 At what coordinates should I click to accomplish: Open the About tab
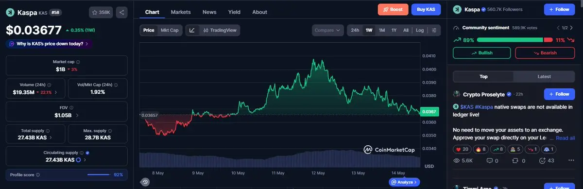pyautogui.click(x=259, y=12)
